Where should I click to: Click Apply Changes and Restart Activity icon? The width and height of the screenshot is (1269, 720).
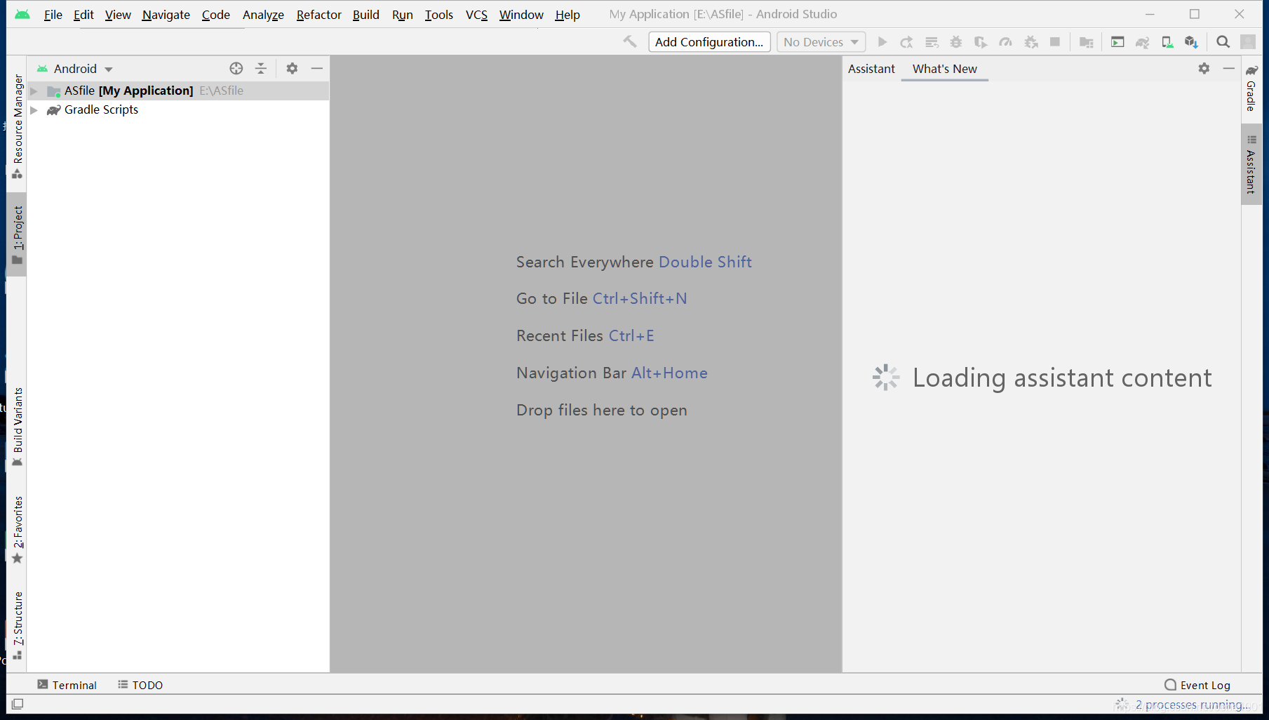point(907,42)
